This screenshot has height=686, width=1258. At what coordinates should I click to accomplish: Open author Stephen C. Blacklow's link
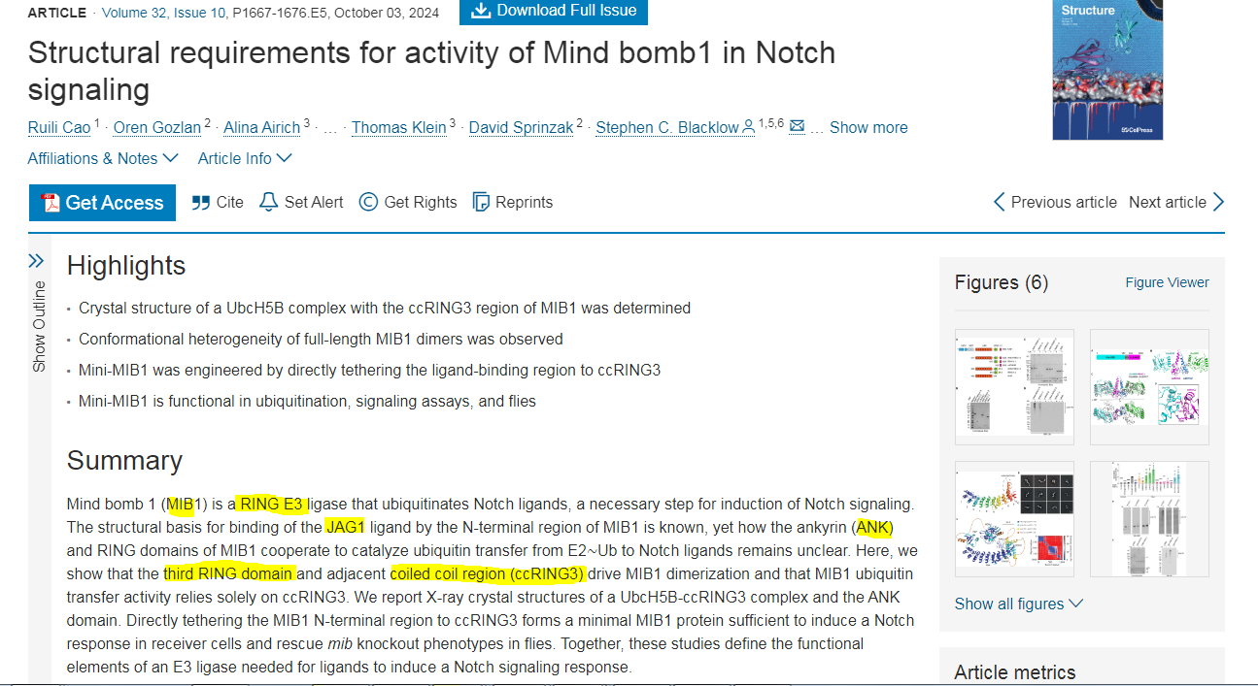click(x=667, y=127)
